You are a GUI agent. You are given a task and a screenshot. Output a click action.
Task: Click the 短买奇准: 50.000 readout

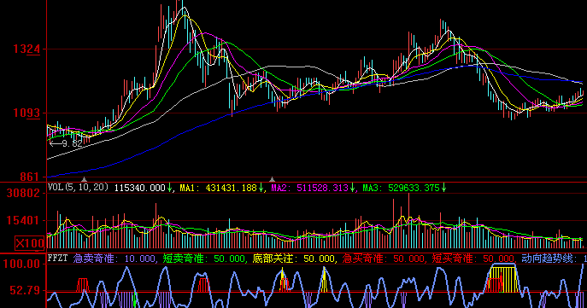pyautogui.click(x=473, y=259)
